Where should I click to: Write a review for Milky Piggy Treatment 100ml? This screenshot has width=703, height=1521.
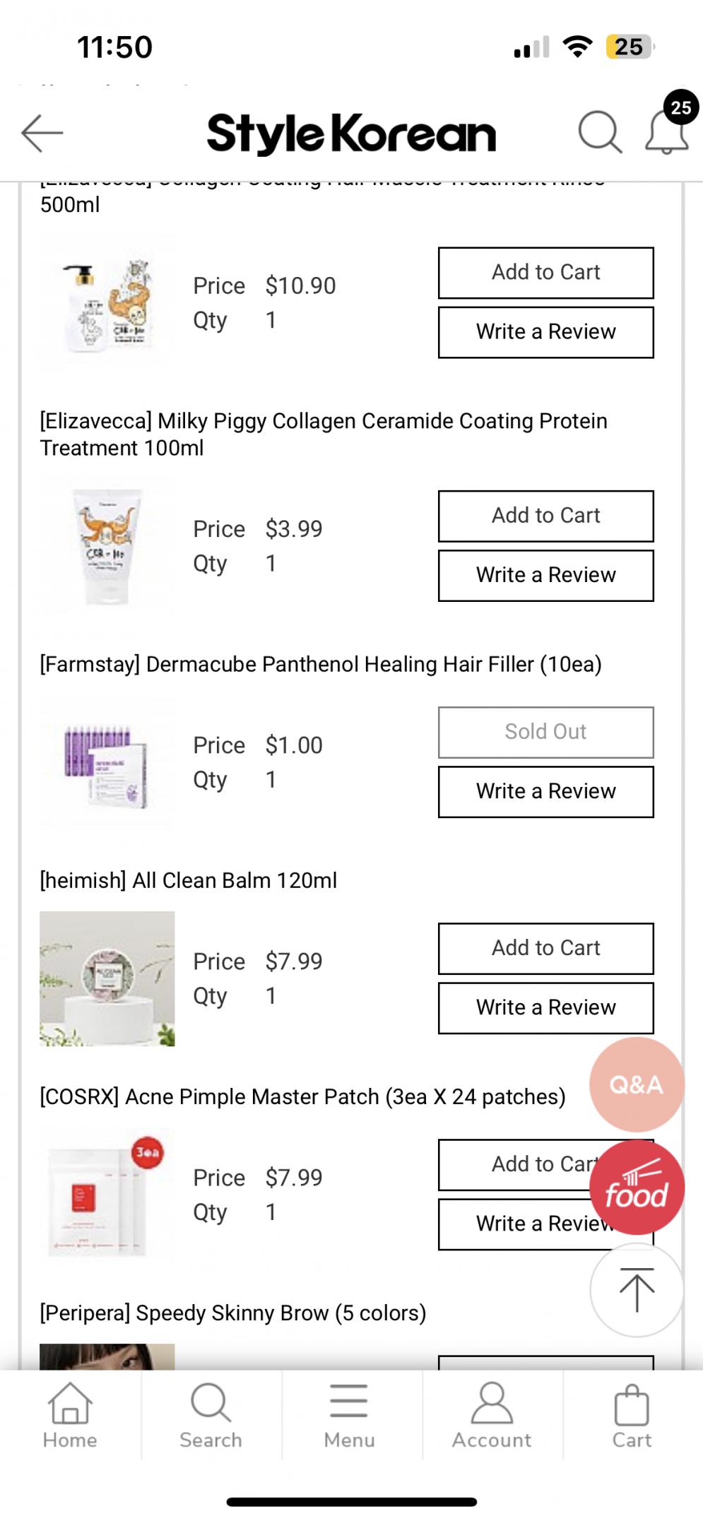coord(545,575)
